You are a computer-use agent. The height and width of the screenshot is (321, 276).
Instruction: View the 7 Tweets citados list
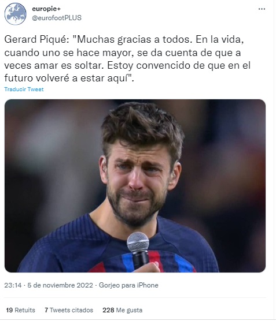pos(69,310)
